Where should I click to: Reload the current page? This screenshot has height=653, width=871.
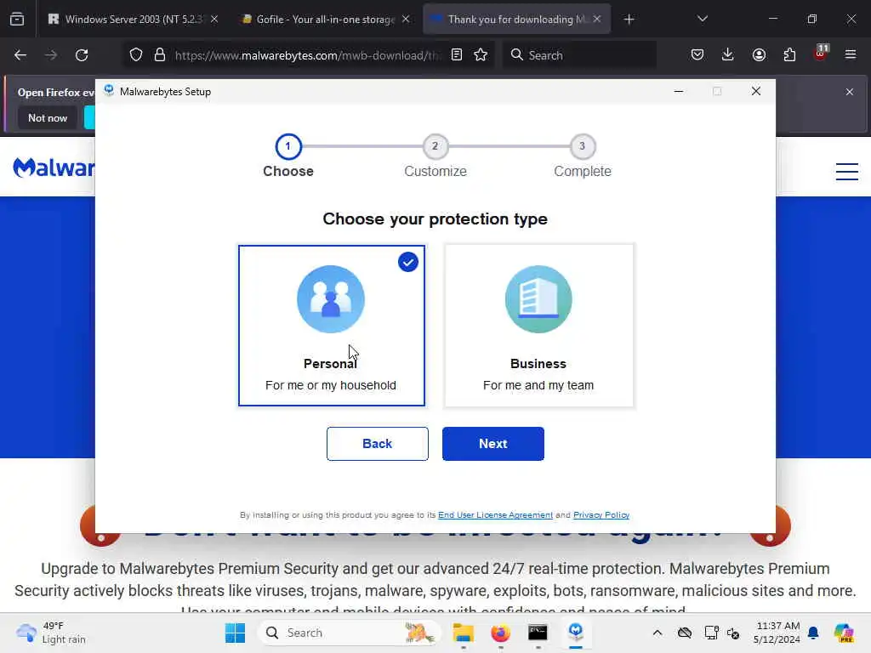coord(82,55)
